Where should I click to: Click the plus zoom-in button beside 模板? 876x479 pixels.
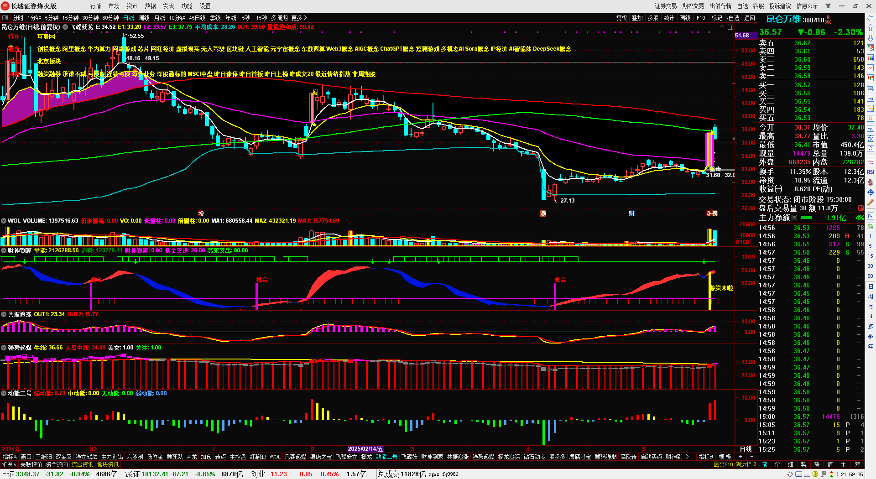[x=740, y=457]
